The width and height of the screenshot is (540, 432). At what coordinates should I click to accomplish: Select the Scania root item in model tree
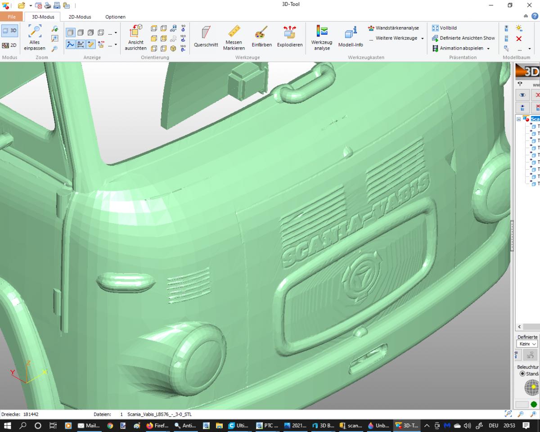(535, 119)
